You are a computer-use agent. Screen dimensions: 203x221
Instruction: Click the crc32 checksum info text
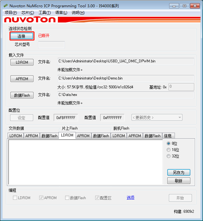coord(95,87)
